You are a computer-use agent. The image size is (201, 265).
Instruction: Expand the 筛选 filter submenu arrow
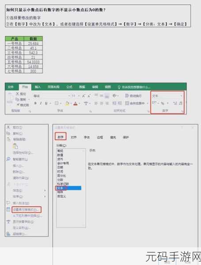coord(45,191)
